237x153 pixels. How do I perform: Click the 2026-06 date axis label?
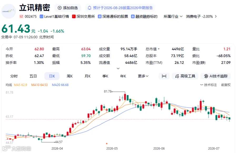159,149
